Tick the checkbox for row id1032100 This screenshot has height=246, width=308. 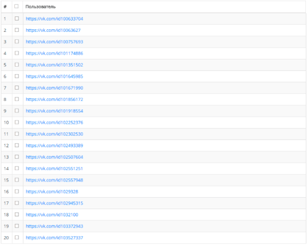click(17, 214)
